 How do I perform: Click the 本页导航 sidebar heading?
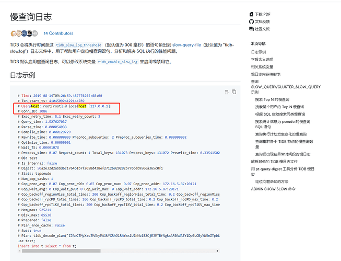point(258,43)
